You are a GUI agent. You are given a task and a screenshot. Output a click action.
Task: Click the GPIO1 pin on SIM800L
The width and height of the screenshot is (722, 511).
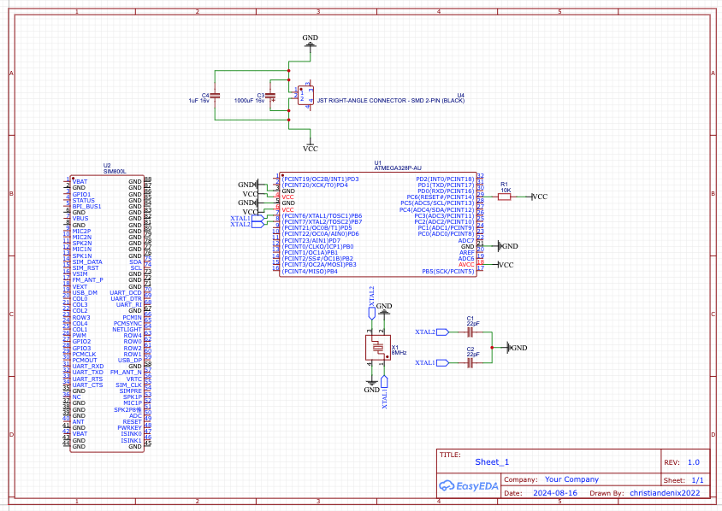(x=81, y=195)
